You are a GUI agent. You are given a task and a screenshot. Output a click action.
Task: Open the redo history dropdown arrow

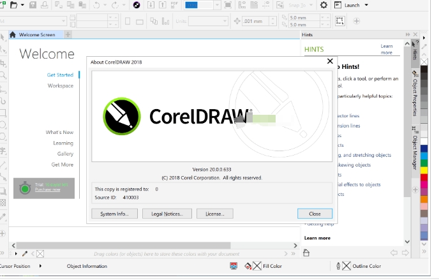(124, 5)
